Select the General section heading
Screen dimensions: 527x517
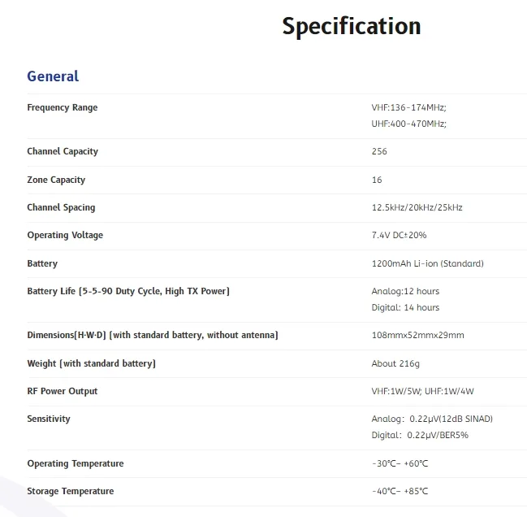coord(53,76)
